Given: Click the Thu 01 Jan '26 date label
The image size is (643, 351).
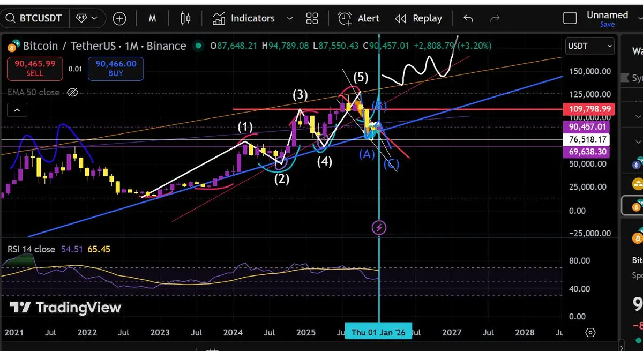Looking at the screenshot, I should pyautogui.click(x=379, y=332).
